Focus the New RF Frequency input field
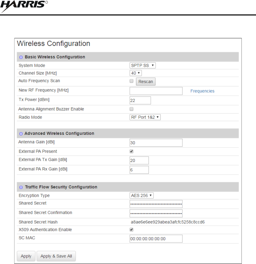 tap(156, 91)
